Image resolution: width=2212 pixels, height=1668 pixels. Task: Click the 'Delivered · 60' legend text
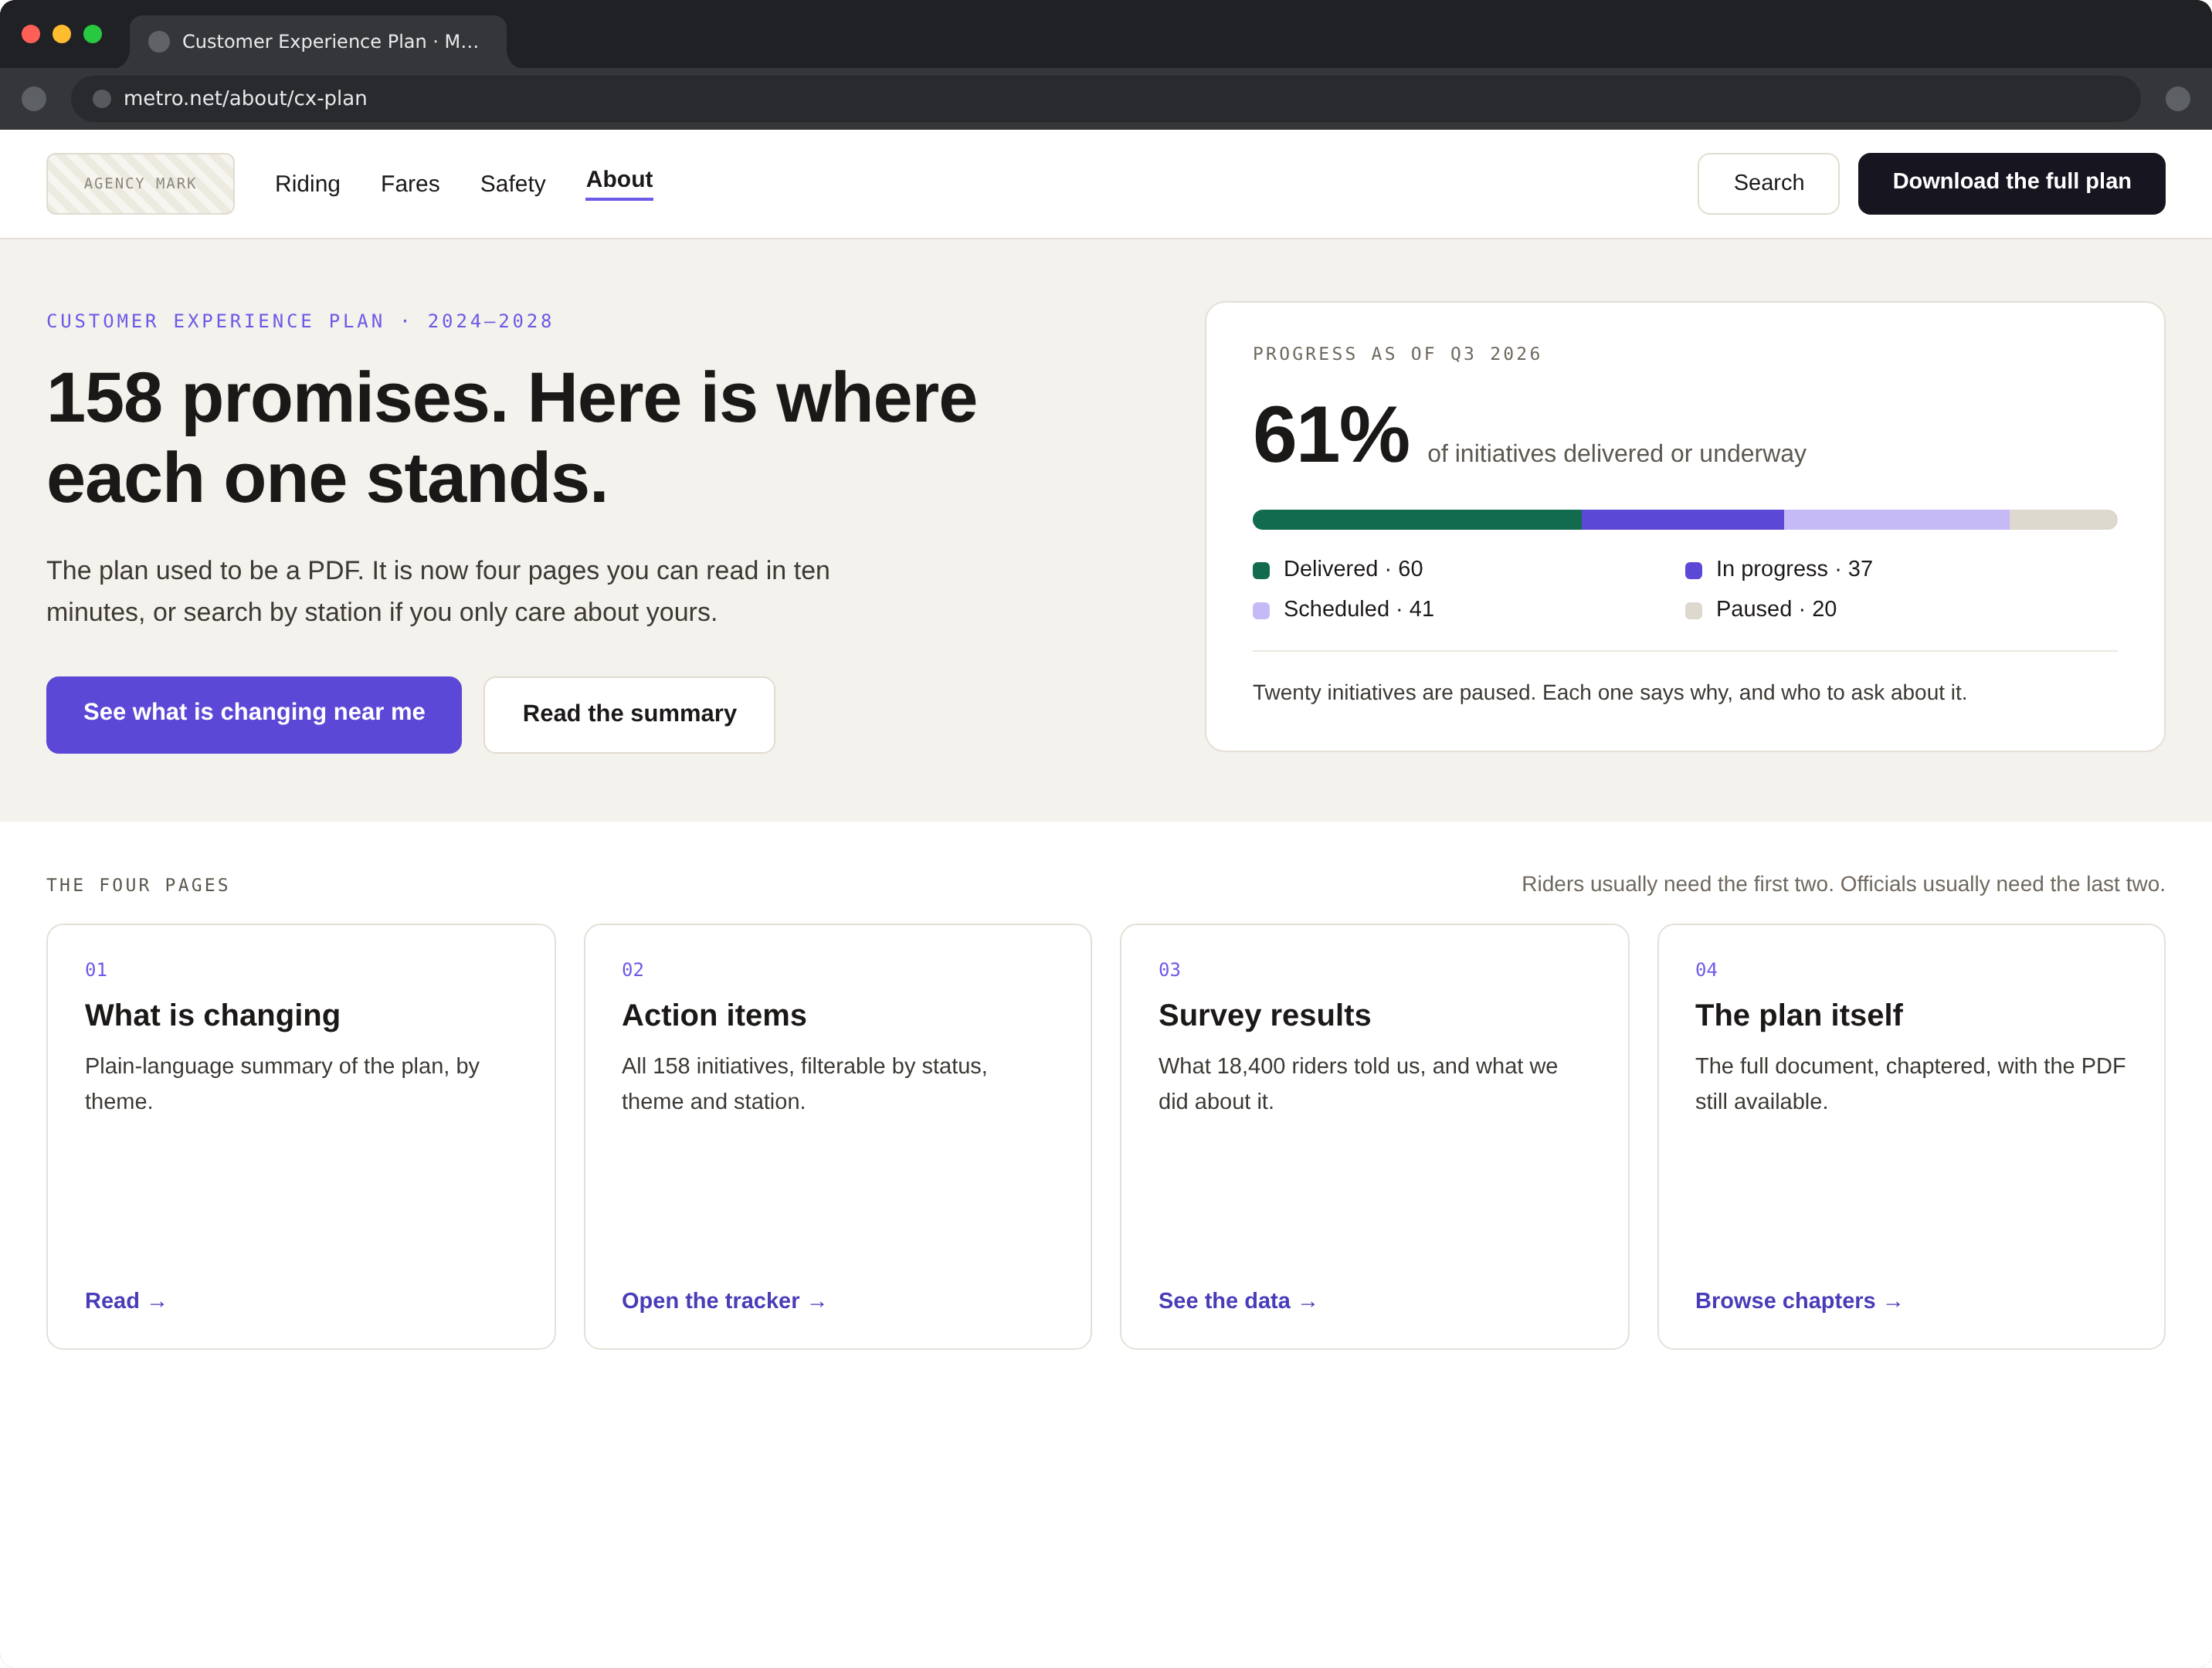(1352, 569)
